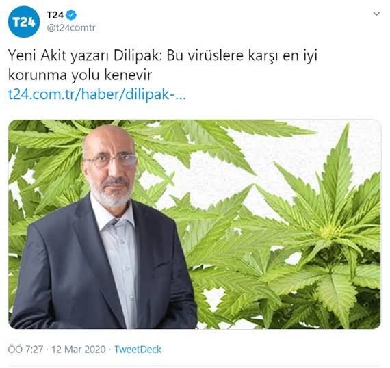Click the white "T24" letters inside the avatar
This screenshot has height=368, width=390.
(x=24, y=23)
